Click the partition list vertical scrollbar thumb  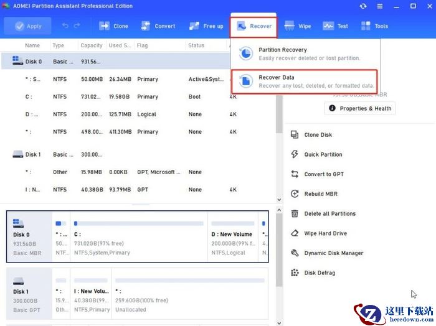pos(279,114)
